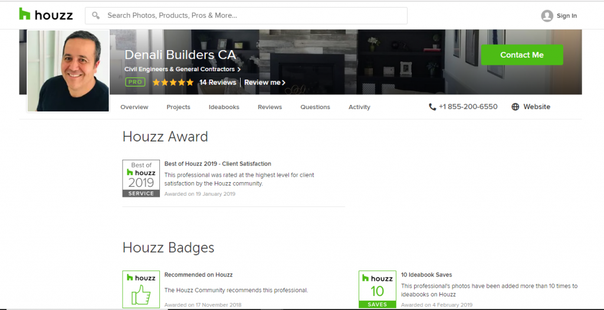Click the Recommended on Houzz title text
This screenshot has height=310, width=604.
198,275
